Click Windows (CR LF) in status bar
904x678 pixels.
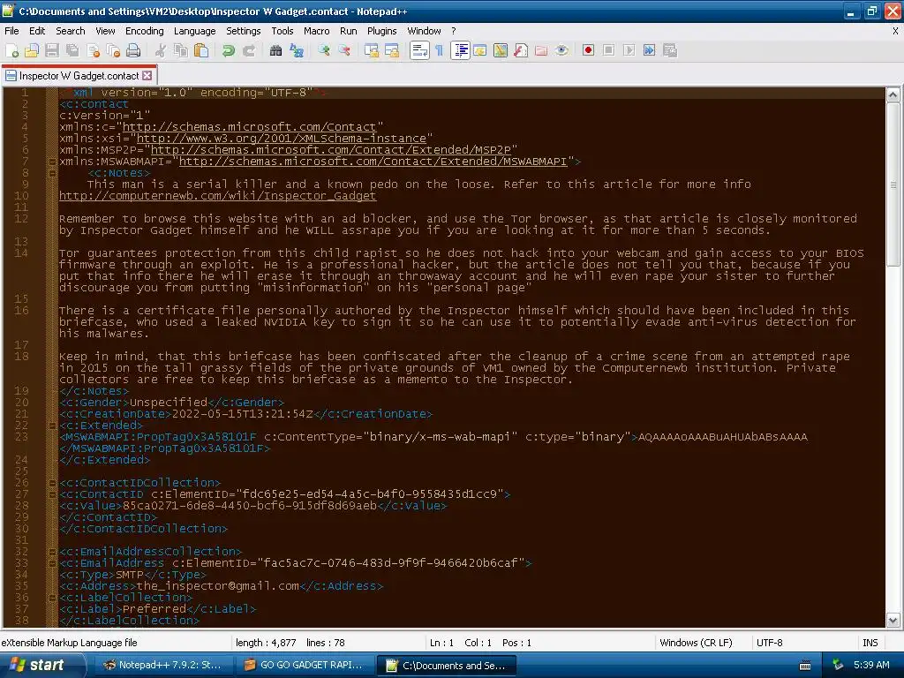coord(696,643)
